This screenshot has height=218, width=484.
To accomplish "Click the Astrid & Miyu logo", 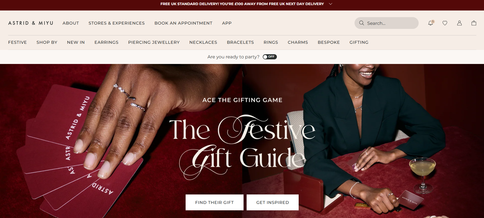I will point(31,23).
